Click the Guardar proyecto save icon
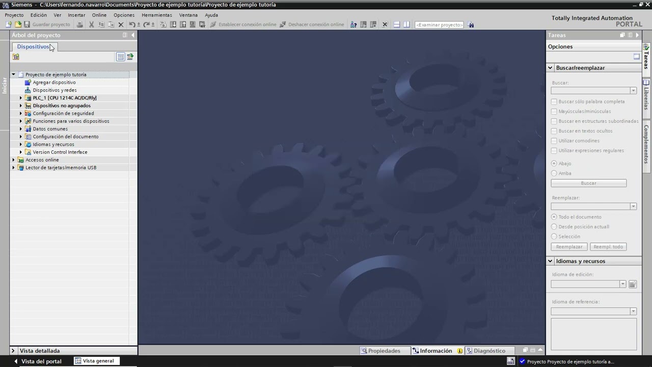 click(27, 24)
